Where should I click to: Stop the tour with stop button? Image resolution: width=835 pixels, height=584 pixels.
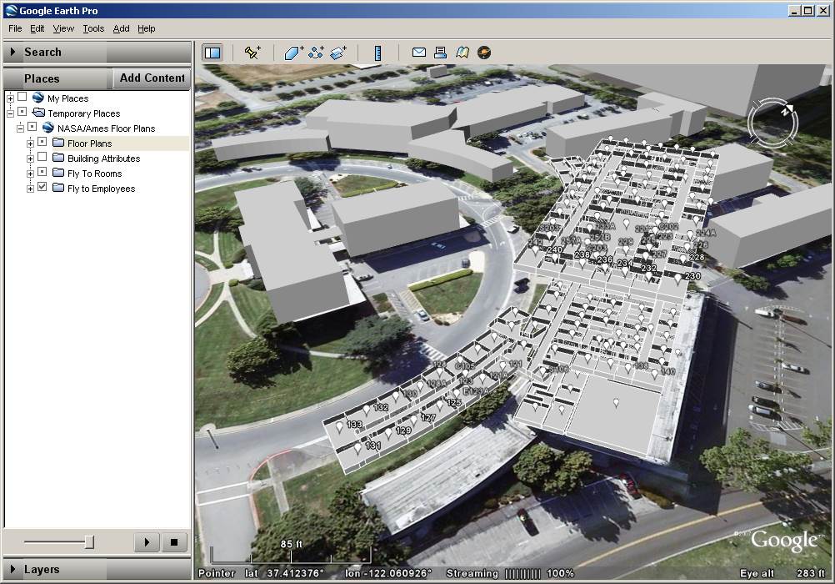[173, 542]
